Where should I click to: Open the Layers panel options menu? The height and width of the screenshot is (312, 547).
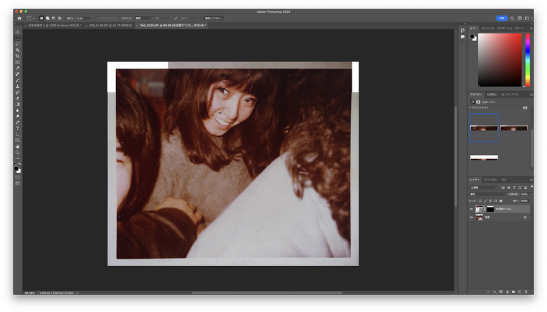[x=531, y=180]
